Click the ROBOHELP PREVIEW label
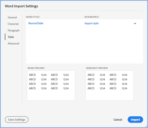This screenshot has width=148, height=128. click(x=97, y=68)
